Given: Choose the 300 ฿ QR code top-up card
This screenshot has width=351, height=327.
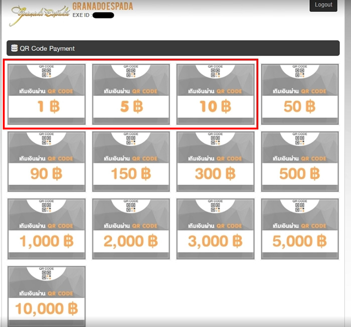Looking at the screenshot, I should click(215, 161).
